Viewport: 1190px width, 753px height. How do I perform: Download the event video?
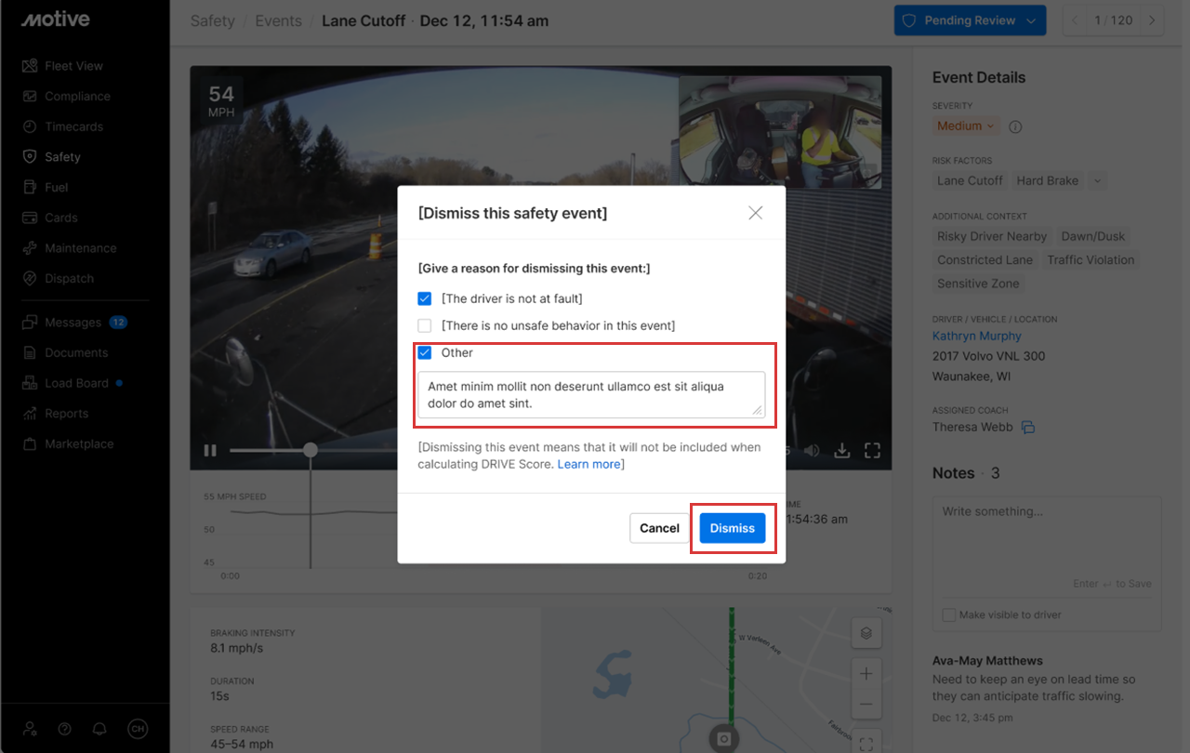[841, 451]
